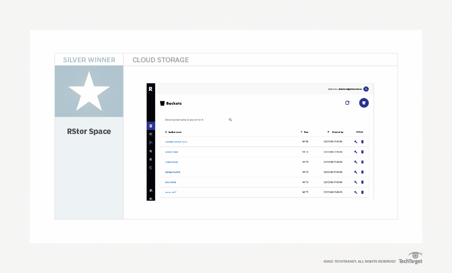Viewport: 452px width, 273px height.
Task: Click the CLOUD STORAGE heading
Action: pyautogui.click(x=161, y=60)
